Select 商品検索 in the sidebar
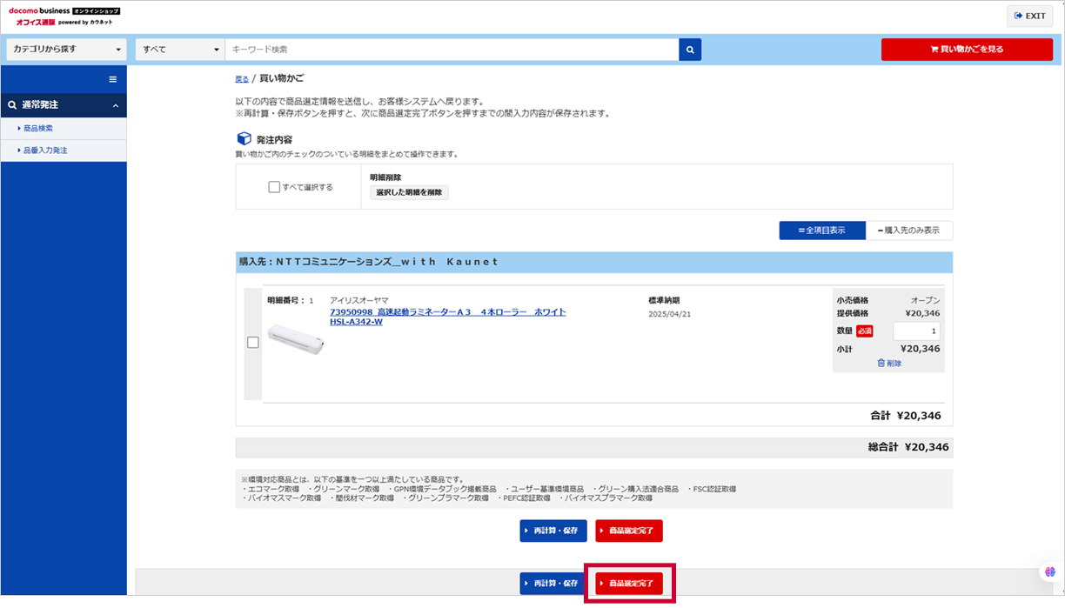The width and height of the screenshot is (1065, 608). tap(38, 129)
